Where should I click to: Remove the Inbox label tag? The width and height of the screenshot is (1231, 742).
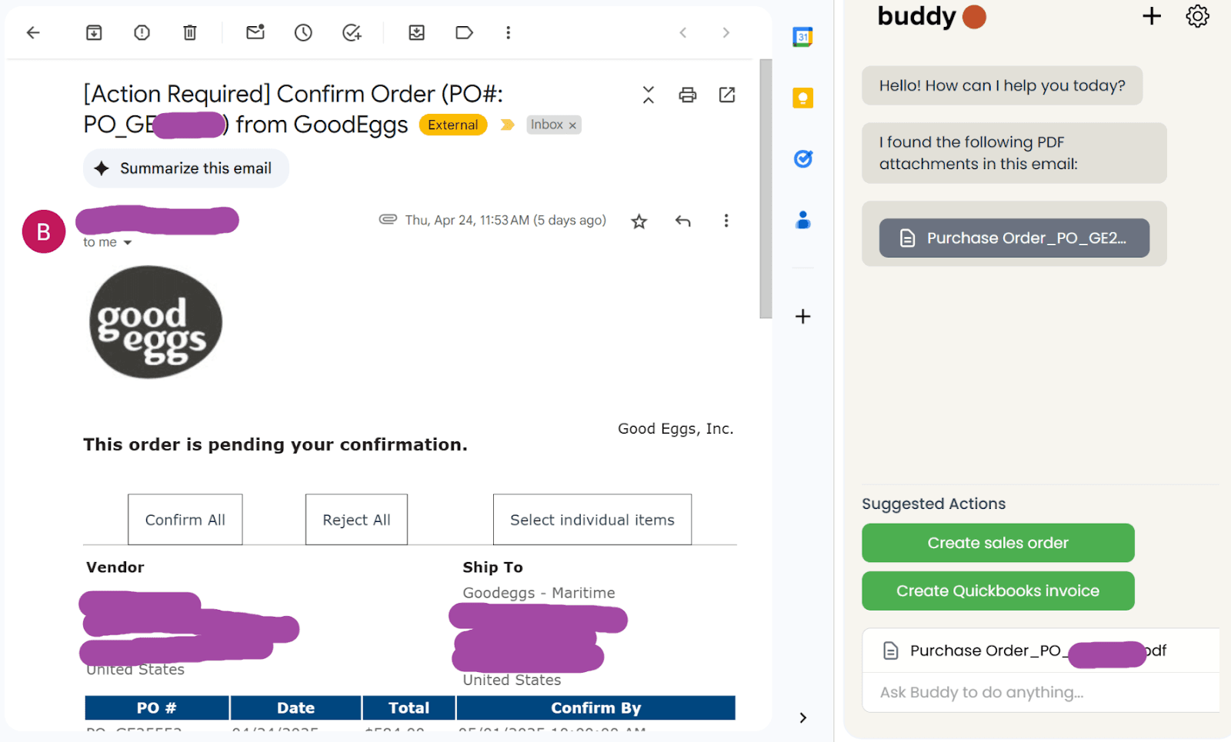pyautogui.click(x=572, y=125)
